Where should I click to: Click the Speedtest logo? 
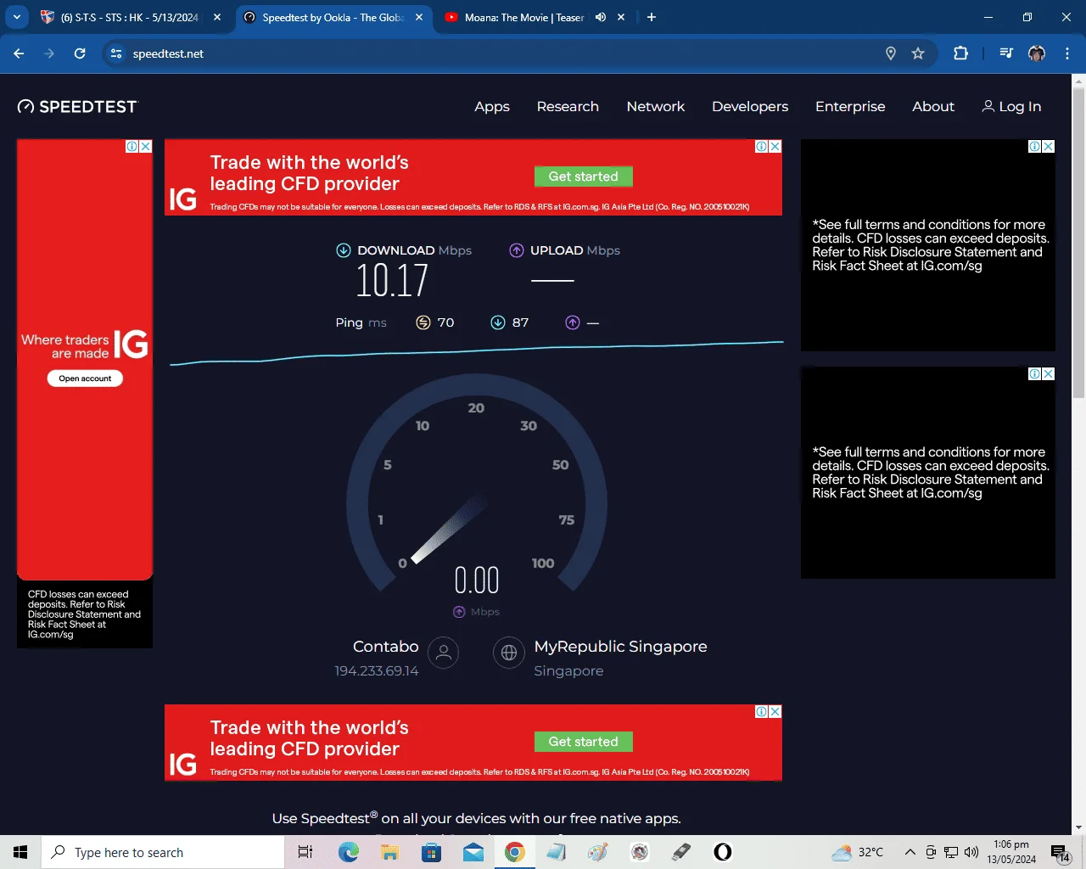click(77, 107)
